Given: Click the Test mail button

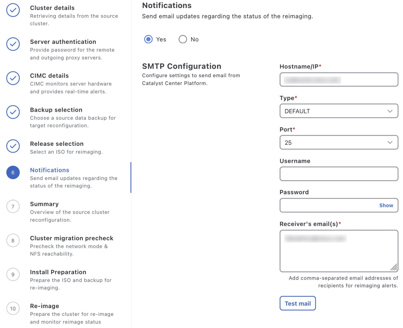Looking at the screenshot, I should click(298, 303).
